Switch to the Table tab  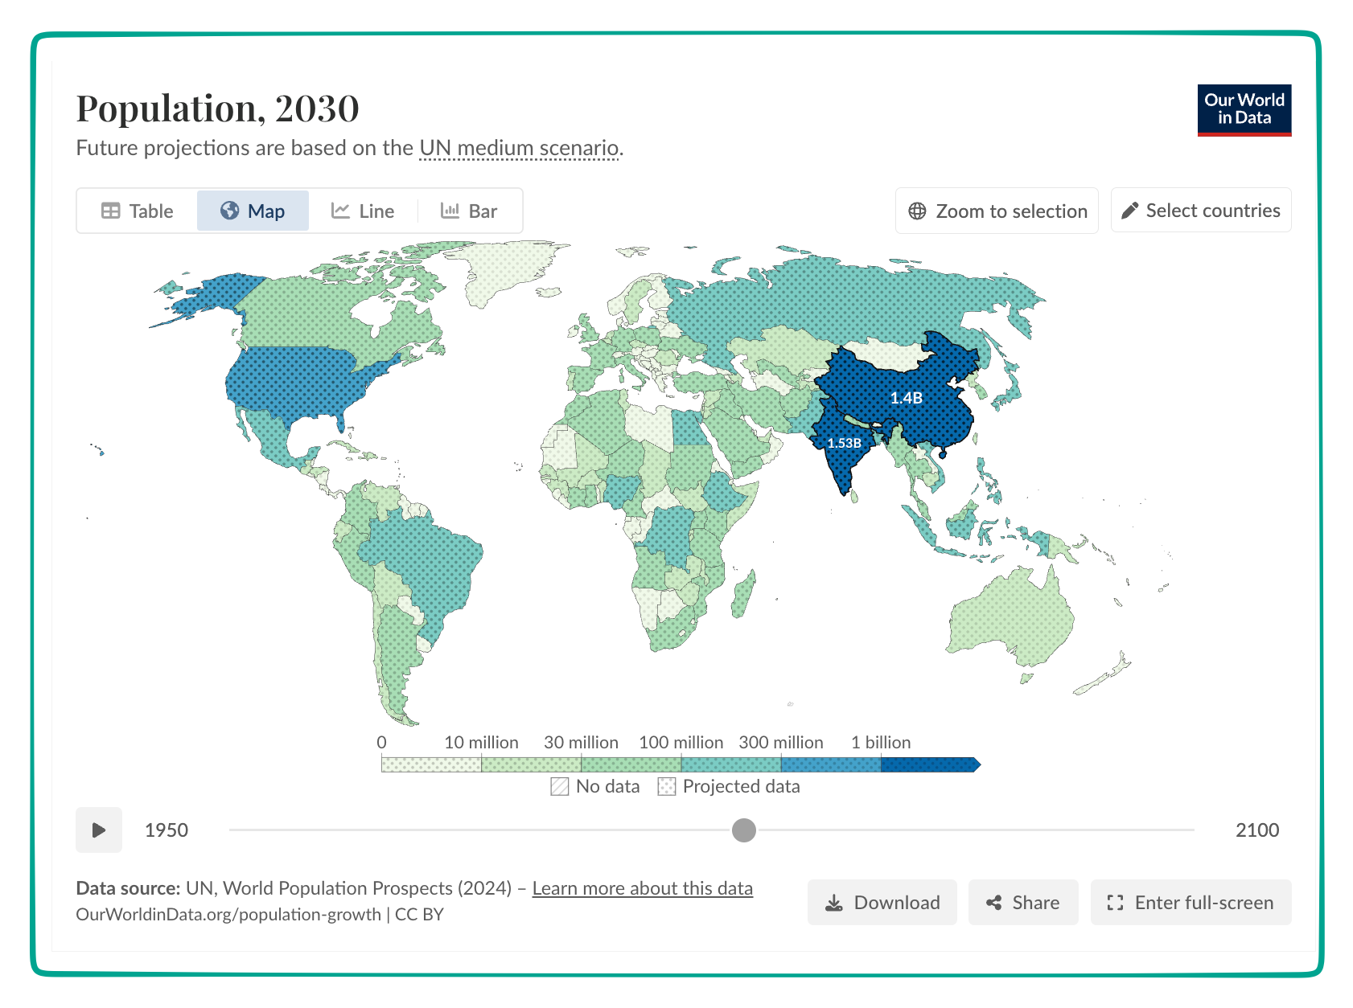pos(136,211)
